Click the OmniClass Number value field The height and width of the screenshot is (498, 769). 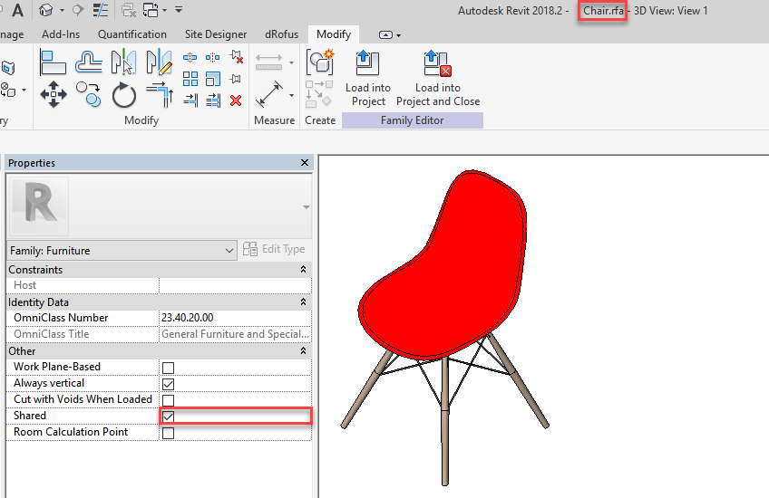[234, 318]
